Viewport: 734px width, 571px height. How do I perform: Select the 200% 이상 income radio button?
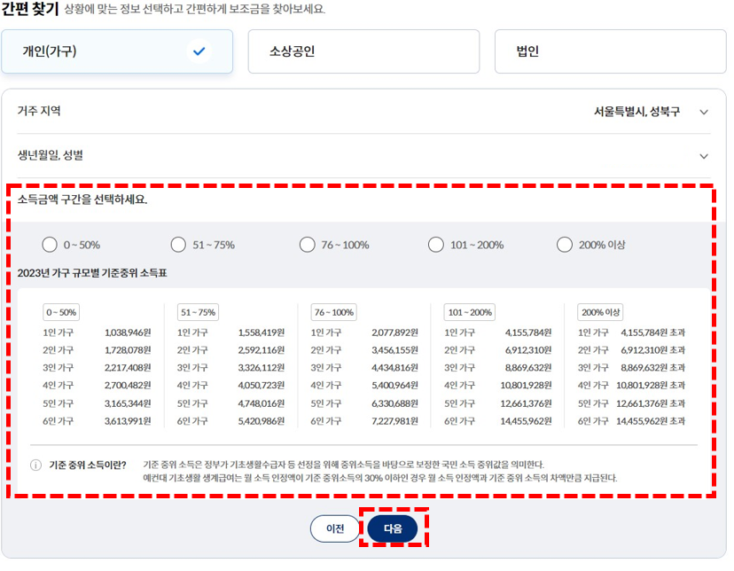(x=565, y=244)
